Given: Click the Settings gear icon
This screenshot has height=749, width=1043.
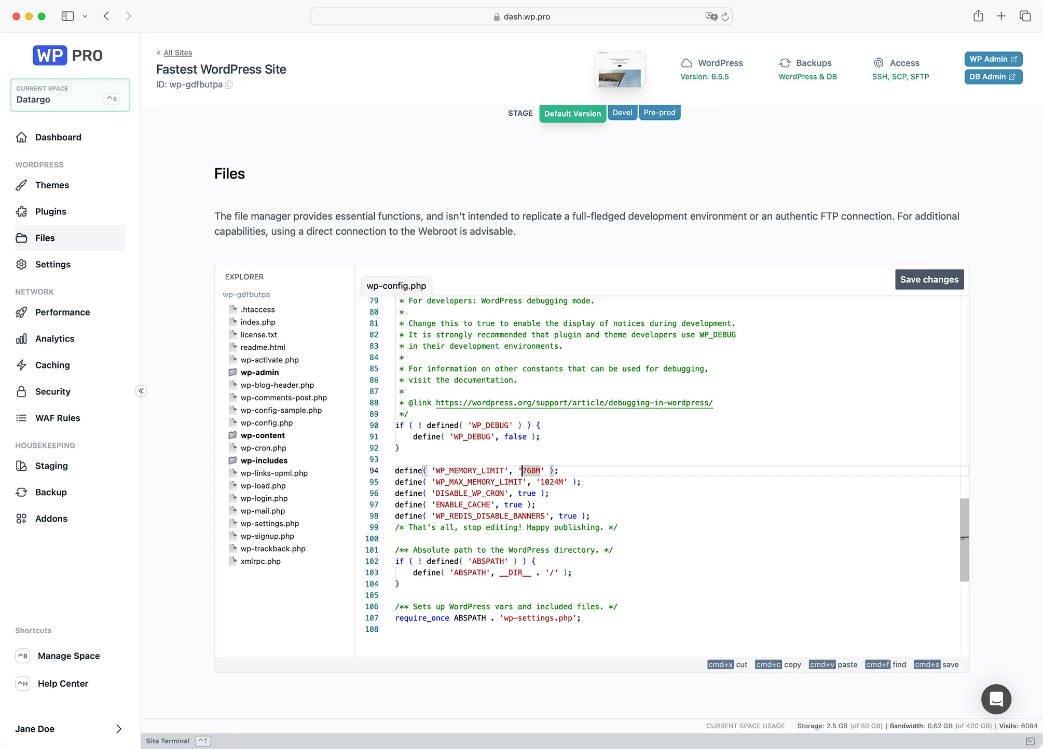Looking at the screenshot, I should (21, 264).
